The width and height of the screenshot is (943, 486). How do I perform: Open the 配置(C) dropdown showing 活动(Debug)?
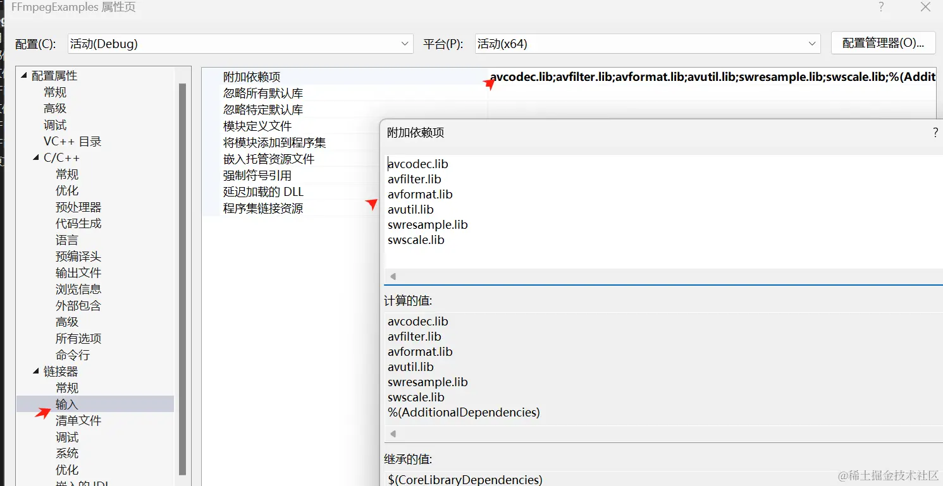(x=240, y=44)
